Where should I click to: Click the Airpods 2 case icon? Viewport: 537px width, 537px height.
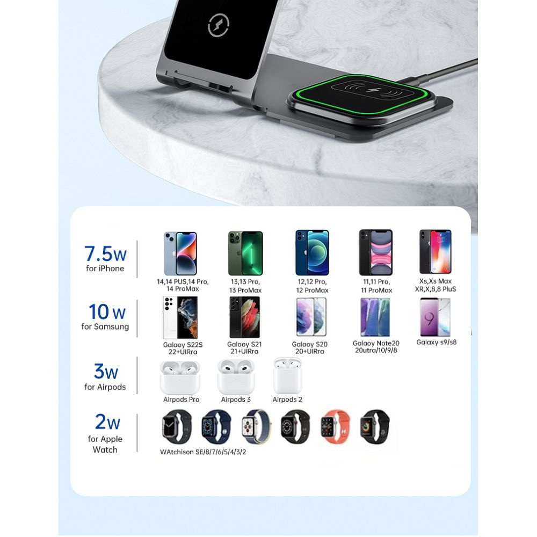coord(288,376)
